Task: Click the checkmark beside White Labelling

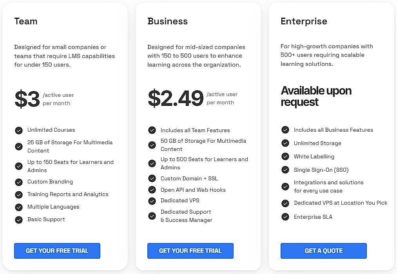Action: pos(285,156)
